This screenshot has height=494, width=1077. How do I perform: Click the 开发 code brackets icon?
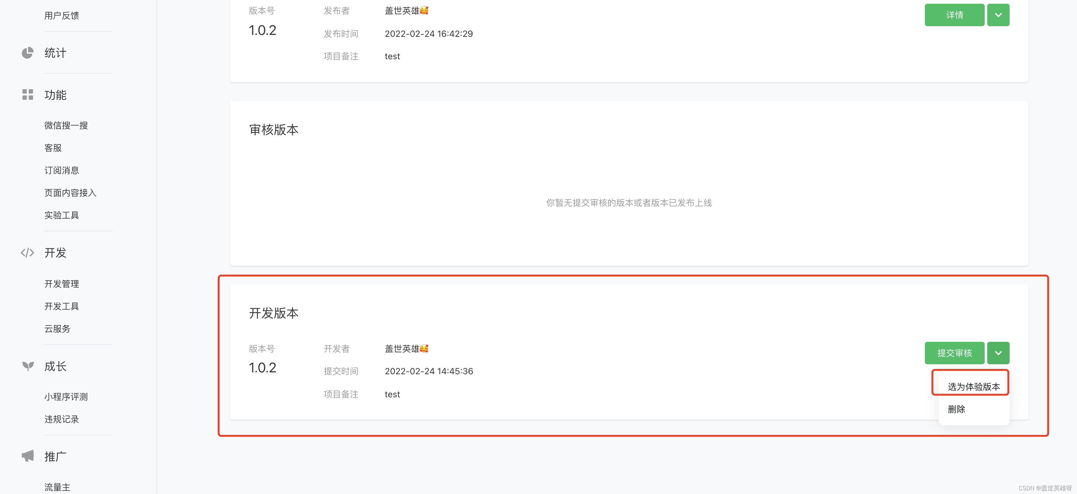[27, 253]
